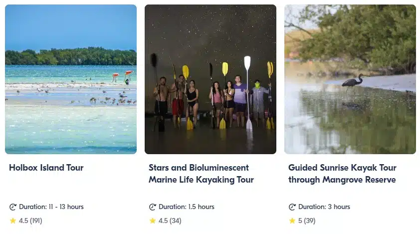Click the star icon next to 5 (39)

[292, 221]
